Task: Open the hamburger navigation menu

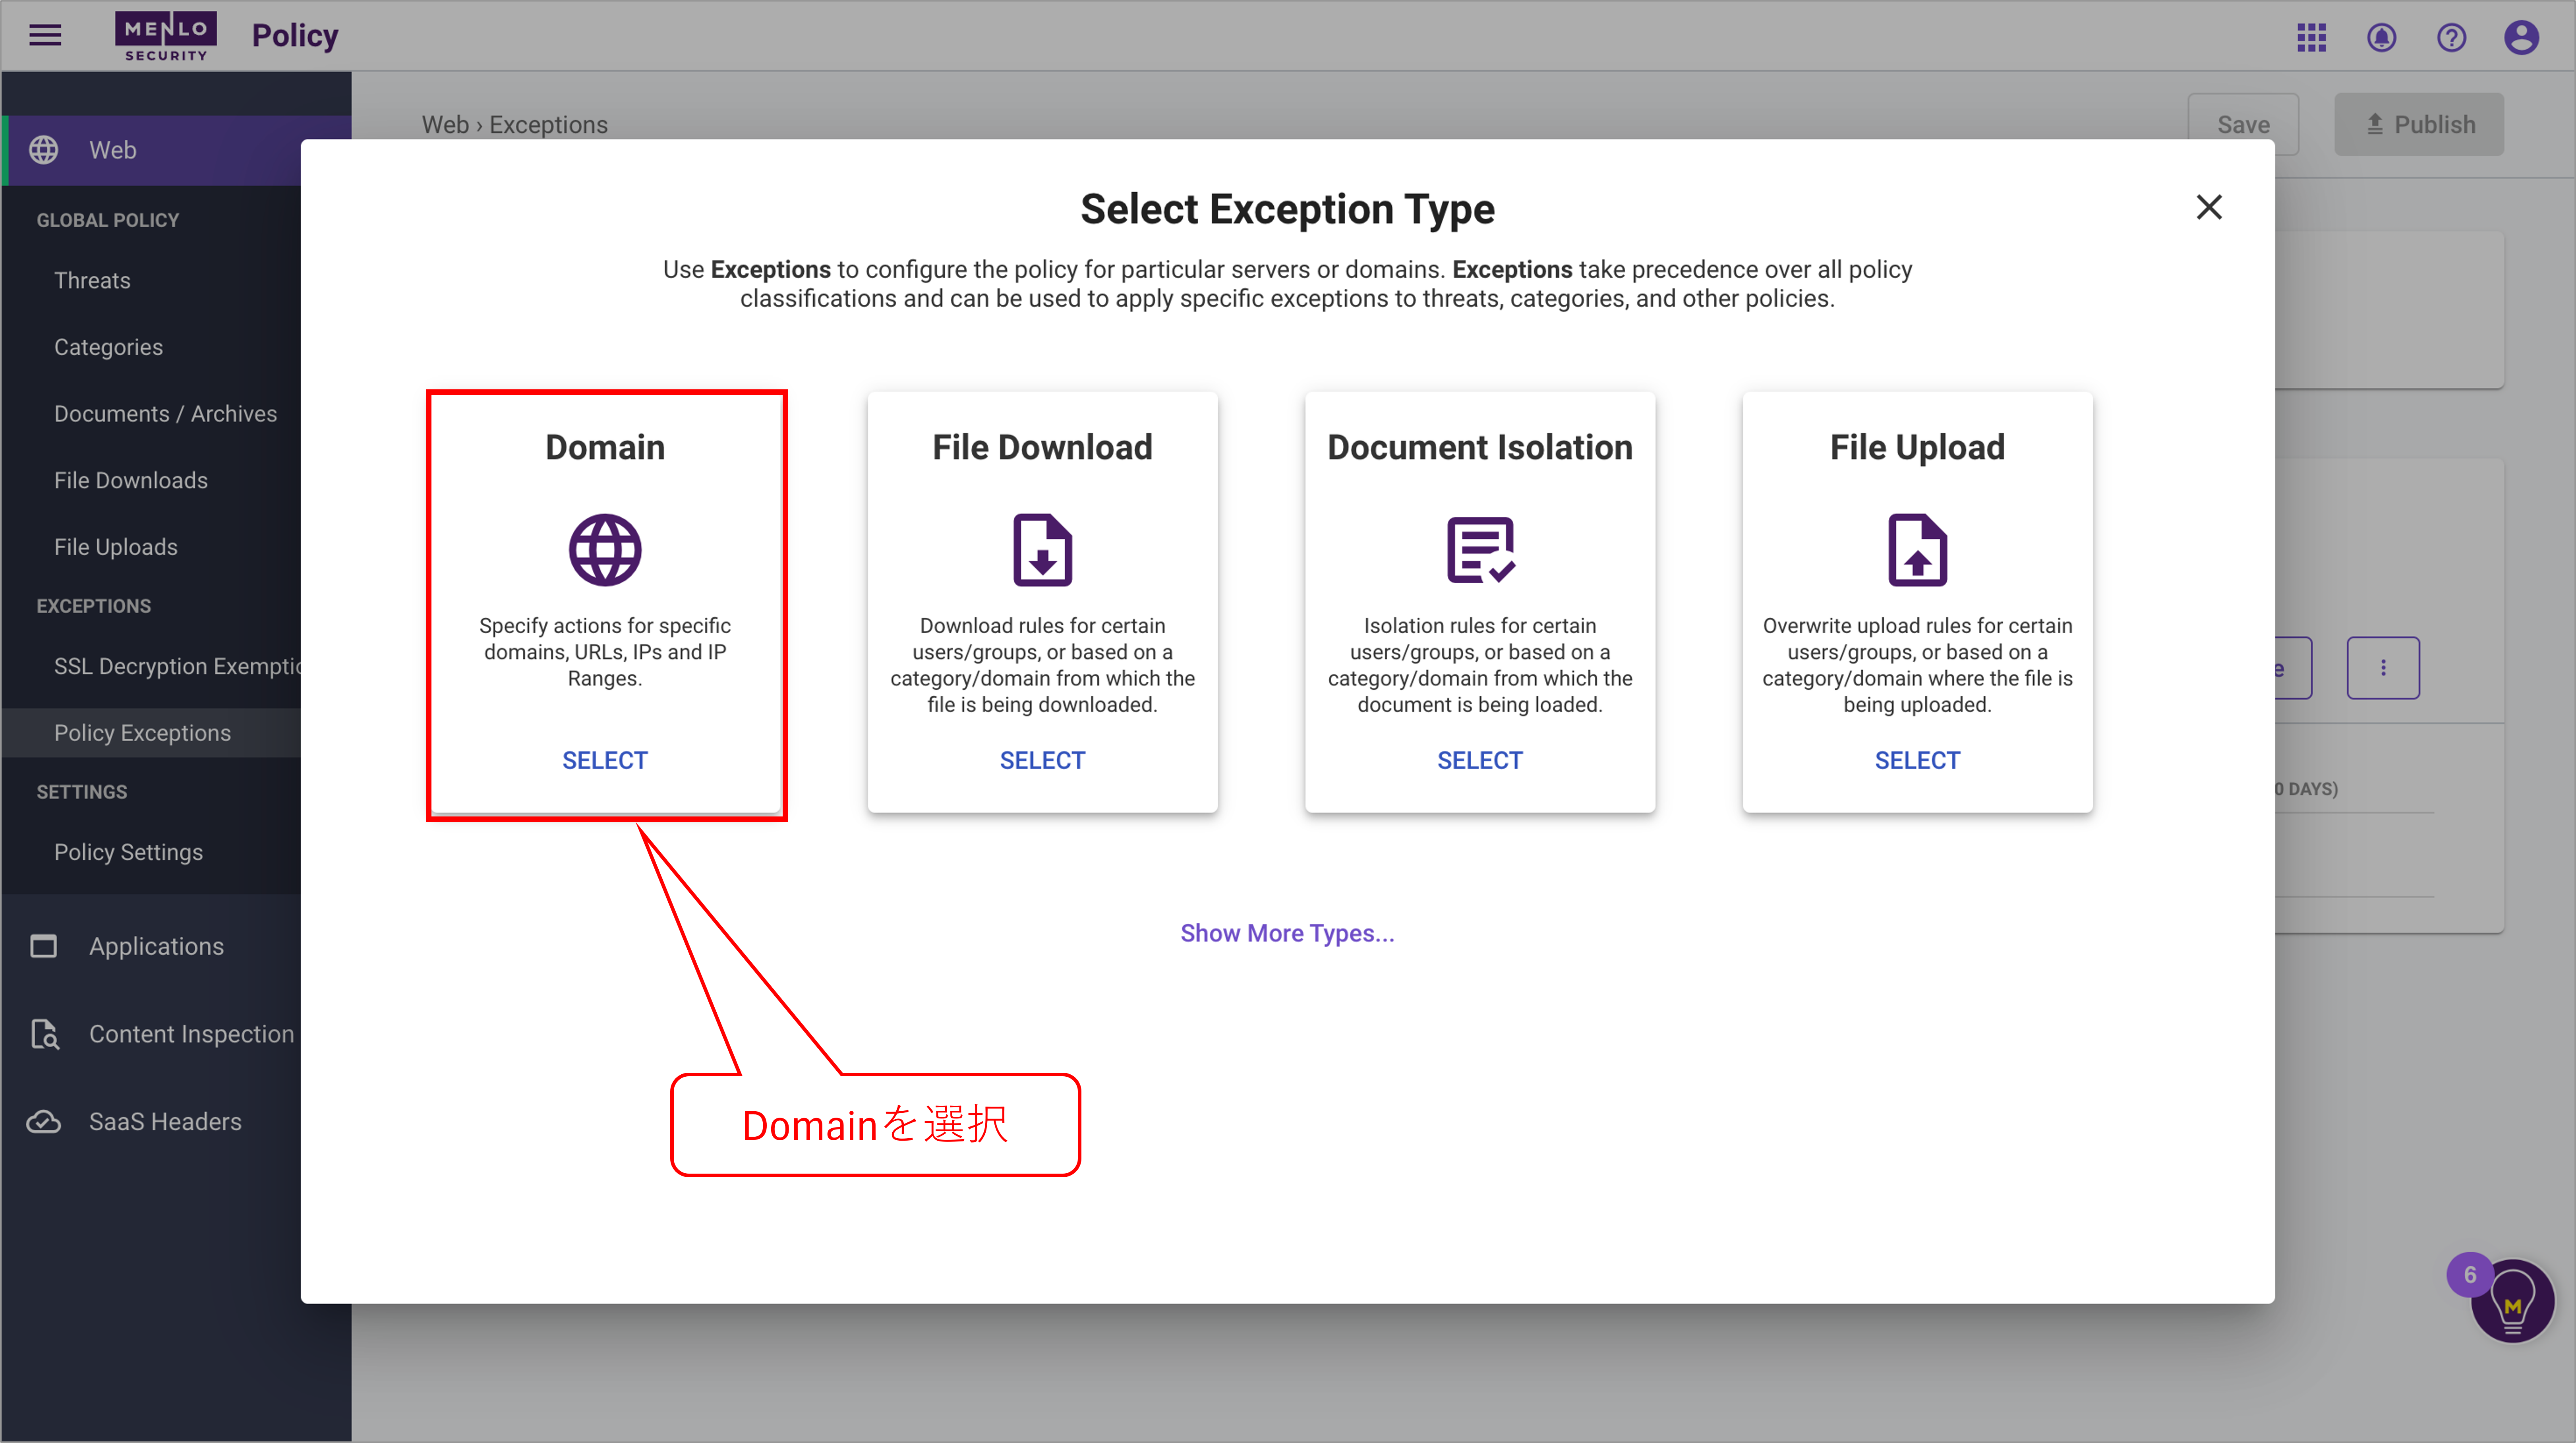Action: point(45,36)
